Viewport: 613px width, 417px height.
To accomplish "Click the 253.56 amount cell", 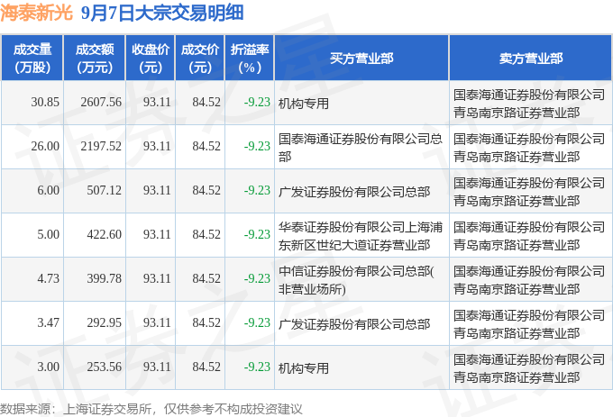I will (95, 367).
